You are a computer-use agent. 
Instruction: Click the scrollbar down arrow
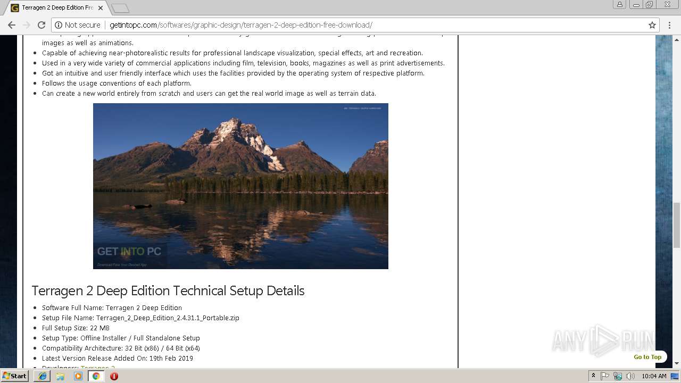click(x=677, y=364)
